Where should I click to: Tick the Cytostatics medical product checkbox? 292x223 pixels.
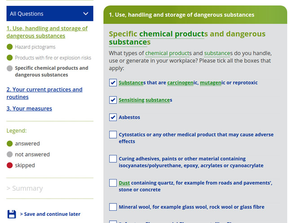tap(113, 135)
